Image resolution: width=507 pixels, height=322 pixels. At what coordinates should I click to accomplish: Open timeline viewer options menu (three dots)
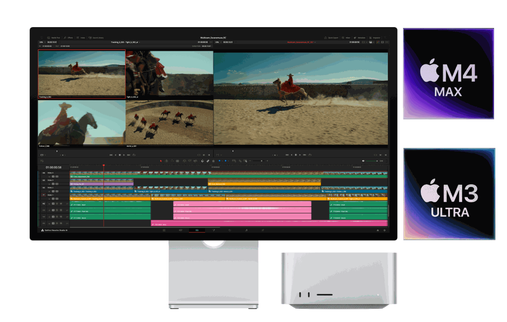(387, 42)
